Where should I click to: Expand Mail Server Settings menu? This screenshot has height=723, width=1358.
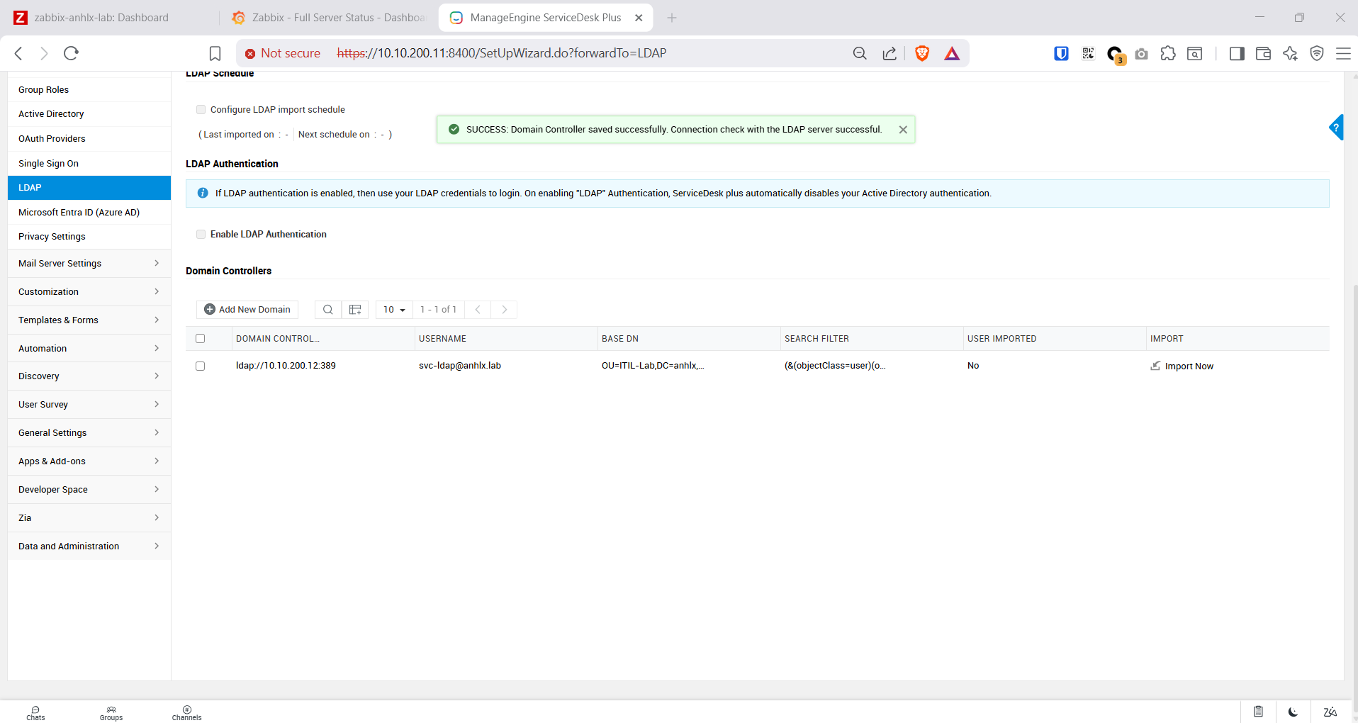coord(89,264)
